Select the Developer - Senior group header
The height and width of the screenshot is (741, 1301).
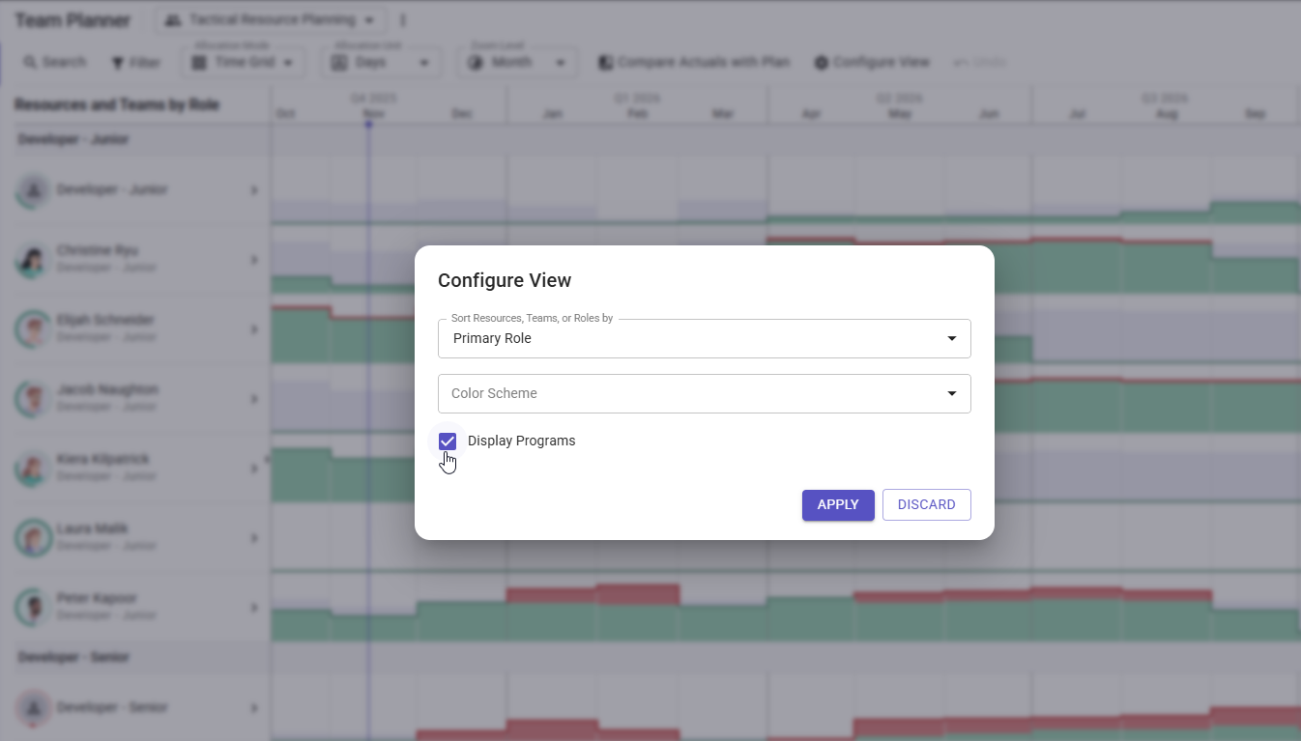[x=73, y=658]
